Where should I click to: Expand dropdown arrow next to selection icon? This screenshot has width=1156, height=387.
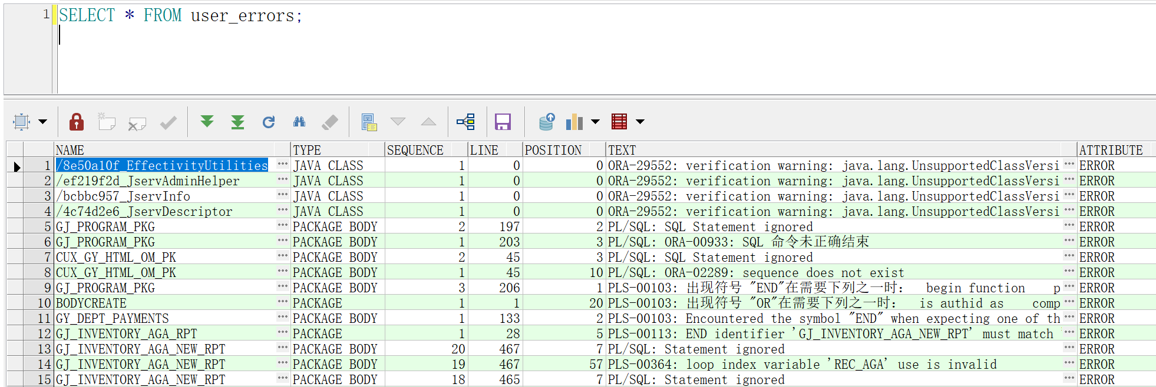click(43, 122)
